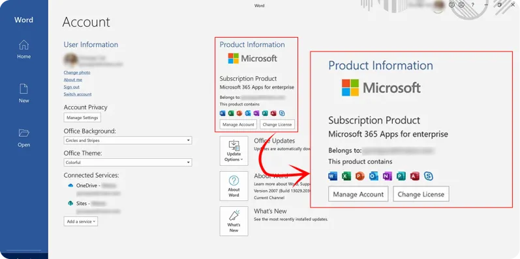Click the Switch account link
Image resolution: width=520 pixels, height=259 pixels.
coord(78,94)
